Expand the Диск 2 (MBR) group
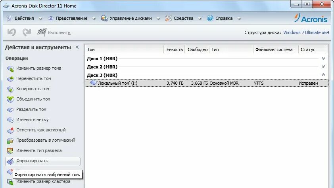Viewport: 334px width, 188px height. click(323, 67)
